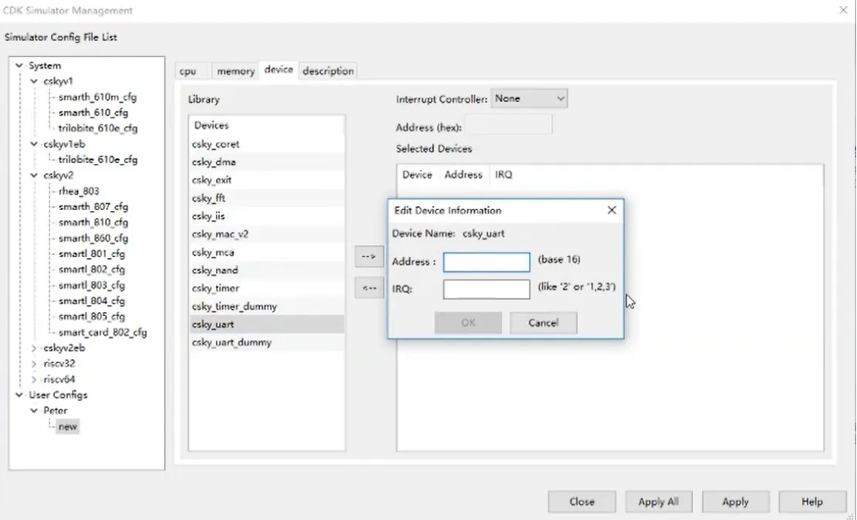Select csky_uart_dummy in device library
The height and width of the screenshot is (520, 857).
coord(267,342)
